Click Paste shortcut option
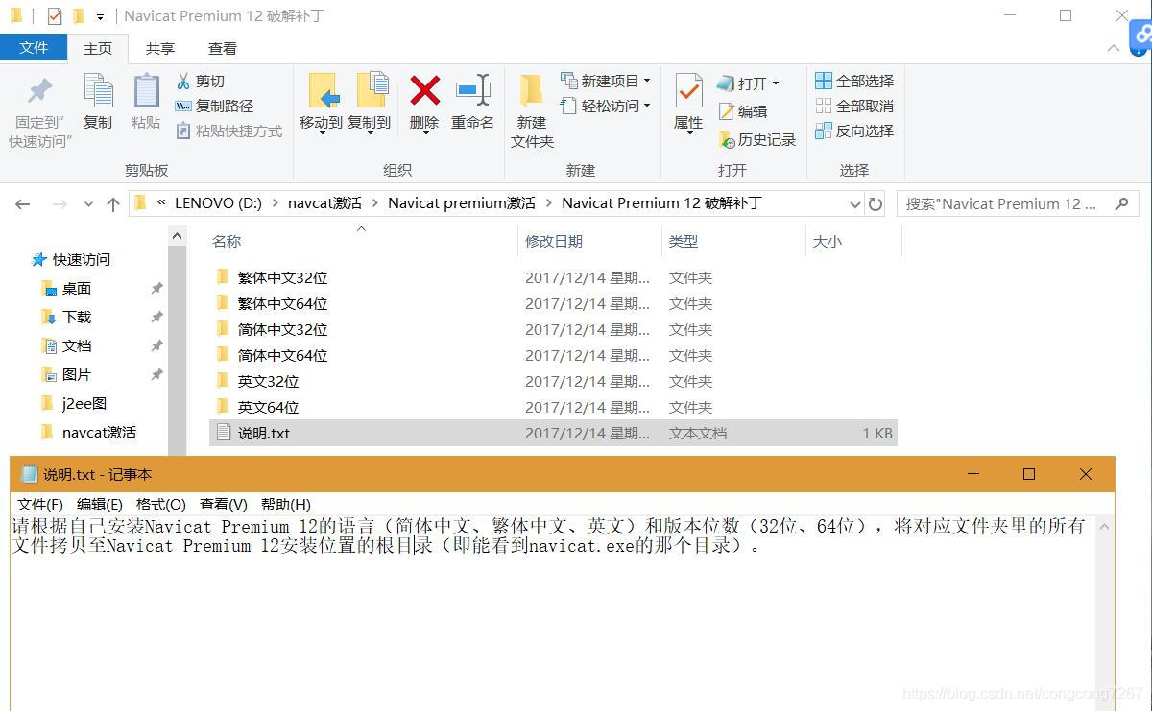 pyautogui.click(x=228, y=130)
